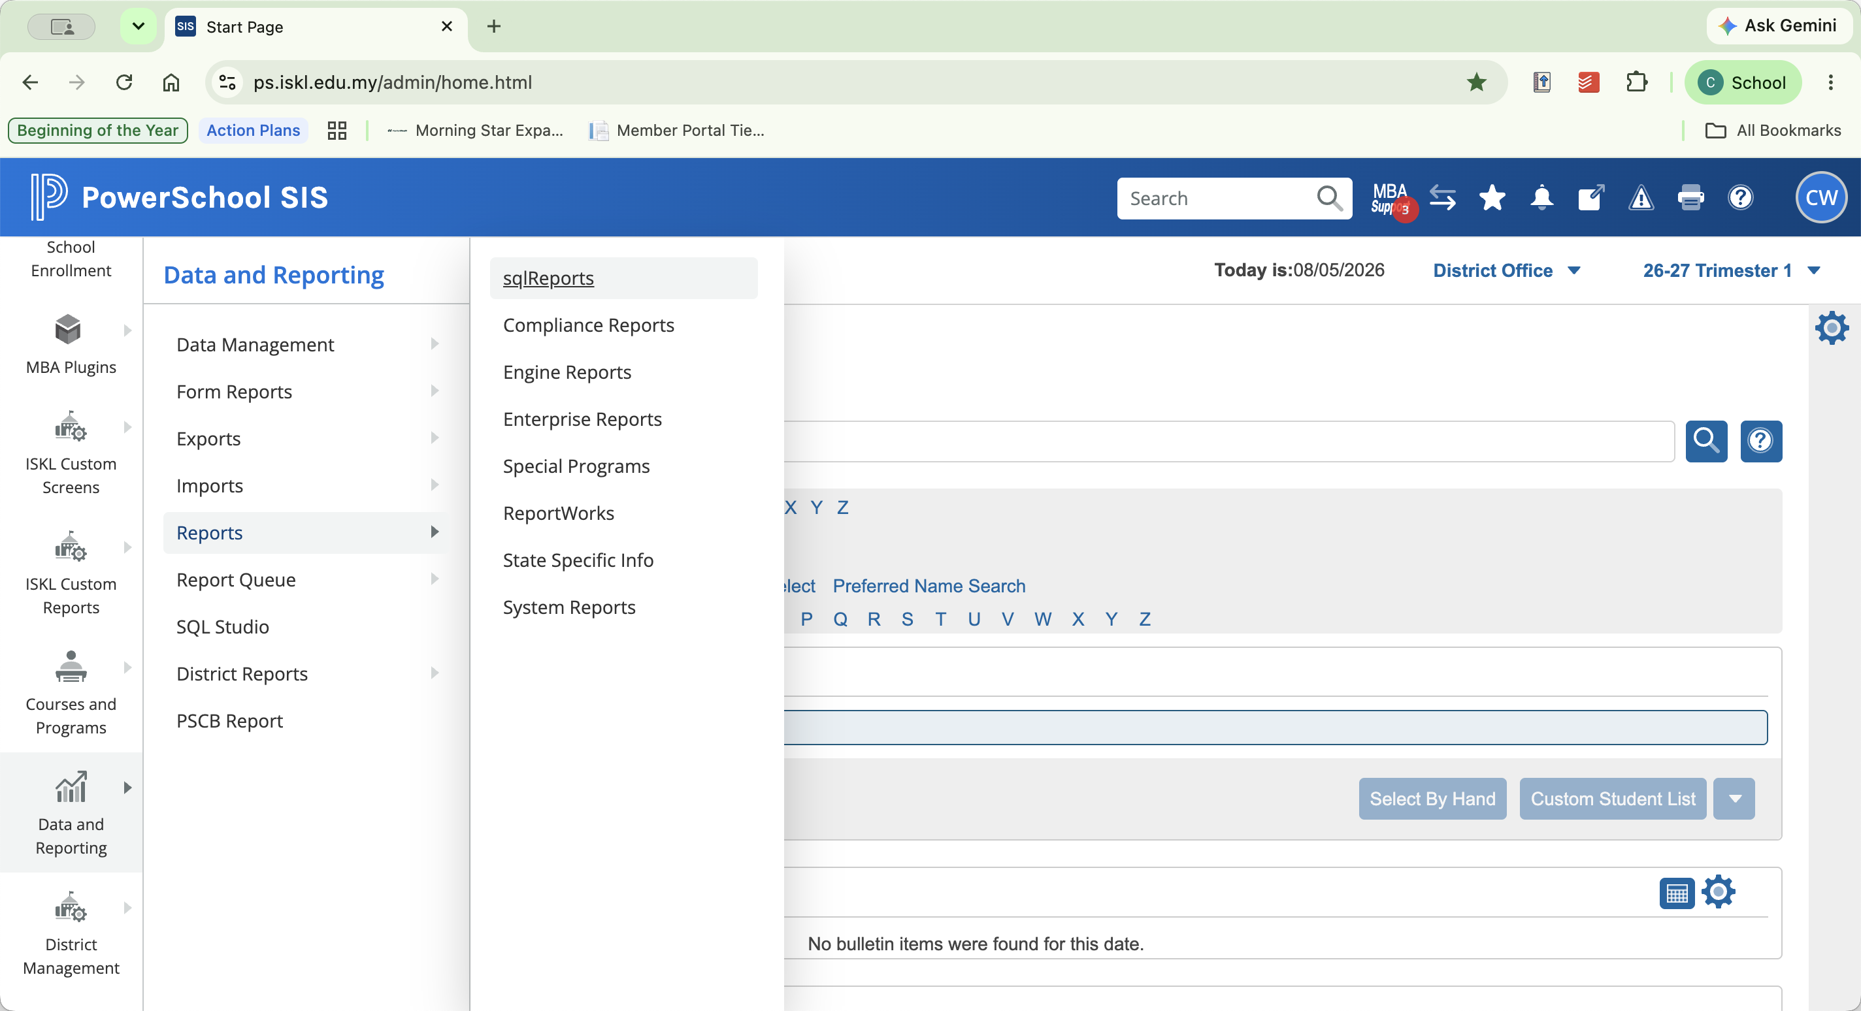Open the All Bookmarks folder

pos(1773,131)
